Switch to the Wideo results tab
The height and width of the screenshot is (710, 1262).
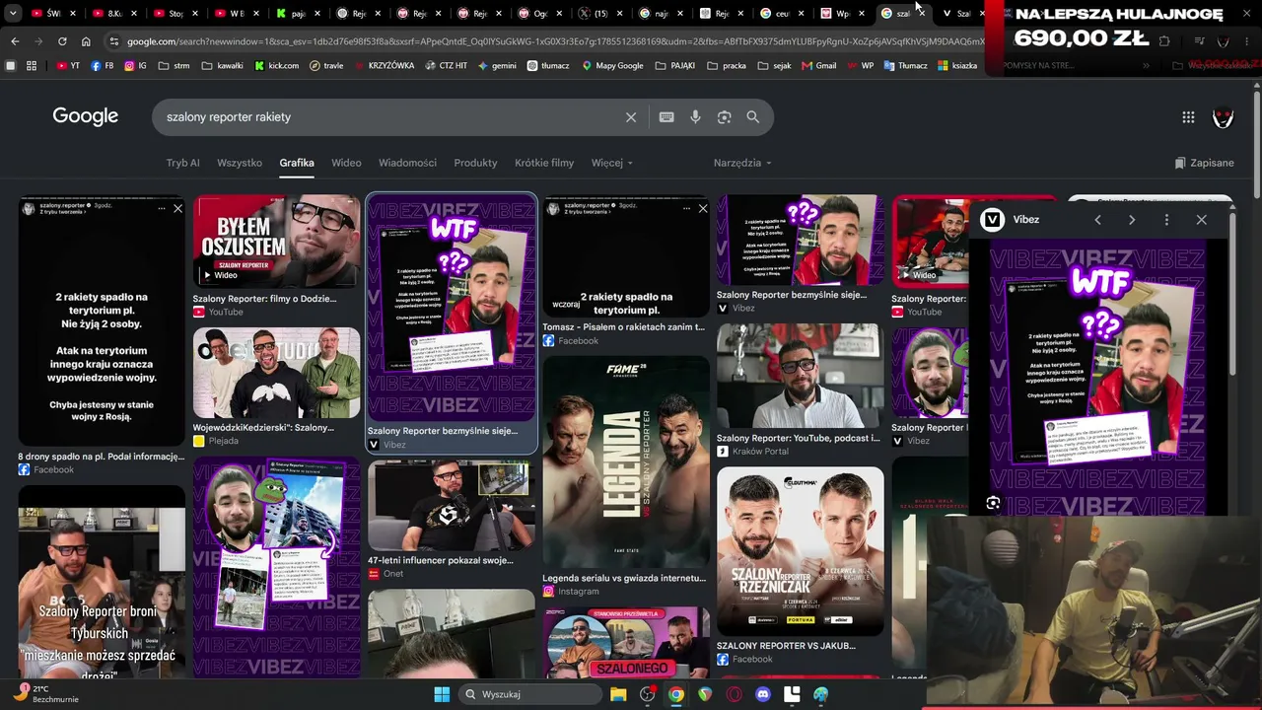coord(346,163)
